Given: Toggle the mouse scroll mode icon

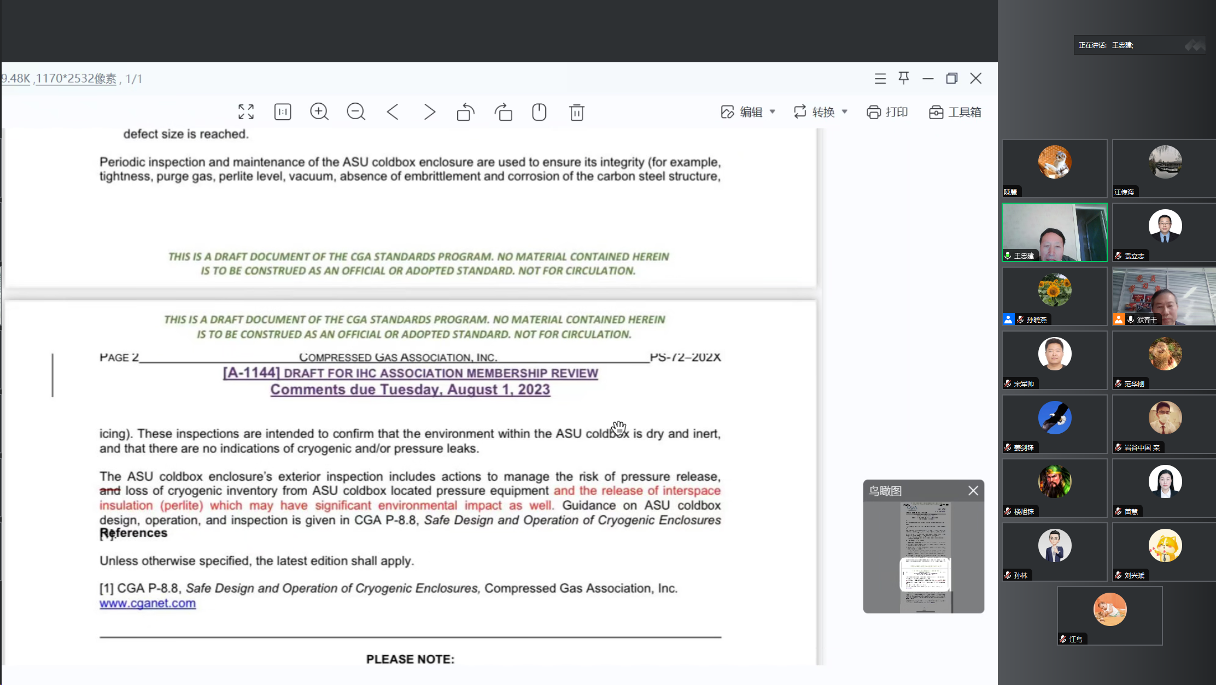Looking at the screenshot, I should [x=539, y=112].
